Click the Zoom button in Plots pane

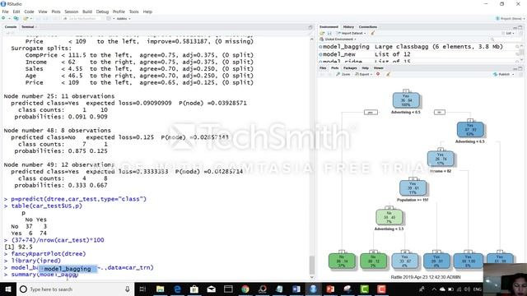[343, 74]
